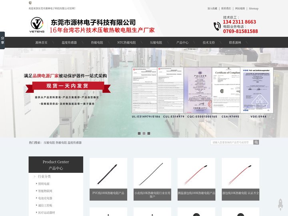The height and width of the screenshot is (216, 288).
Task: Open the 照明电源 sidebar category
Action: pyautogui.click(x=44, y=184)
